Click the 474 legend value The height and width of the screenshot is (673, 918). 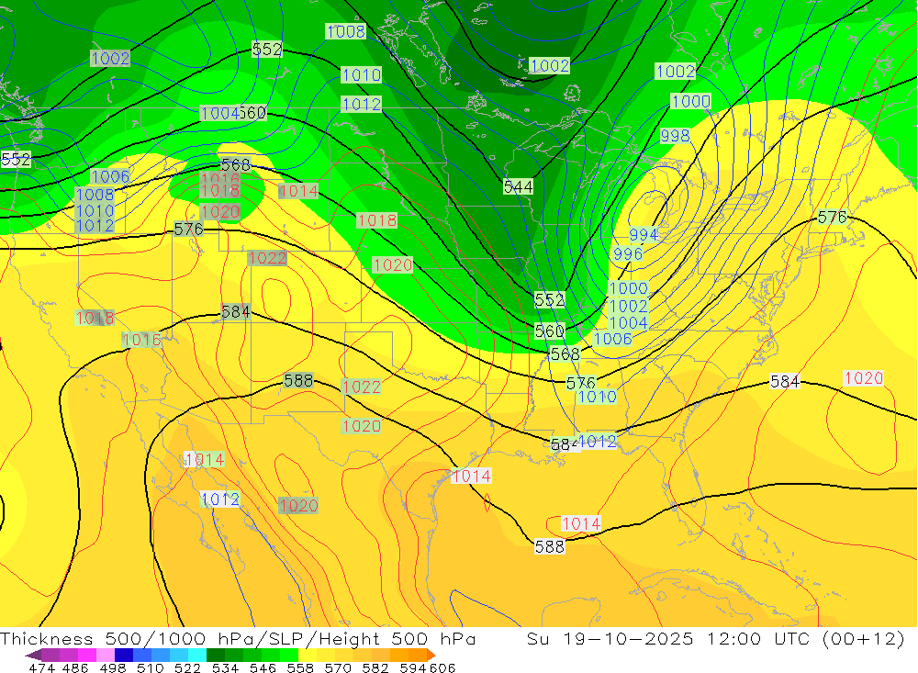click(42, 667)
